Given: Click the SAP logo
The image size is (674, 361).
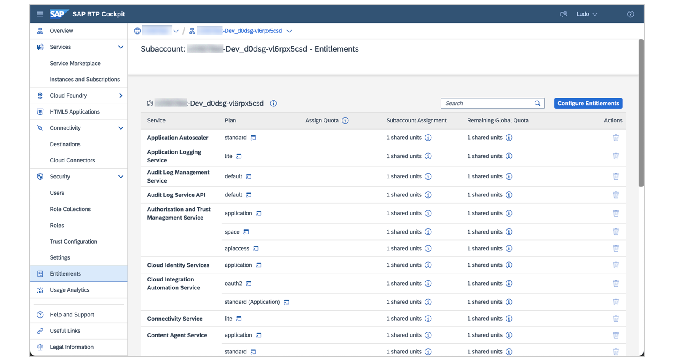Looking at the screenshot, I should [59, 14].
